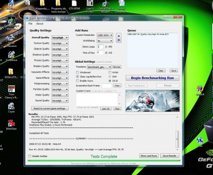Screen dimensions: 213x175
Task: Launch the GoldWave desktop shortcut
Action: pyautogui.click(x=12, y=56)
